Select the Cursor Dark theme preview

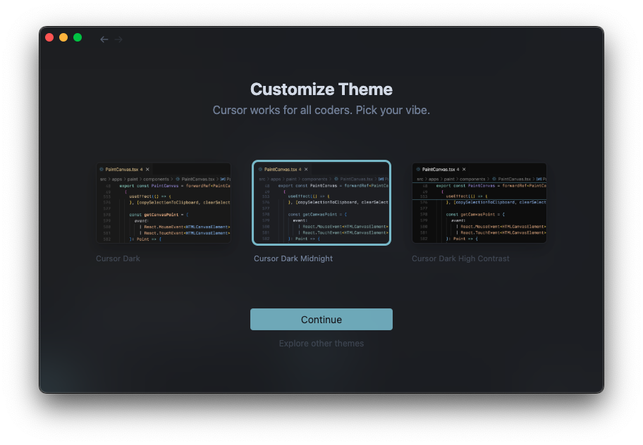point(163,203)
